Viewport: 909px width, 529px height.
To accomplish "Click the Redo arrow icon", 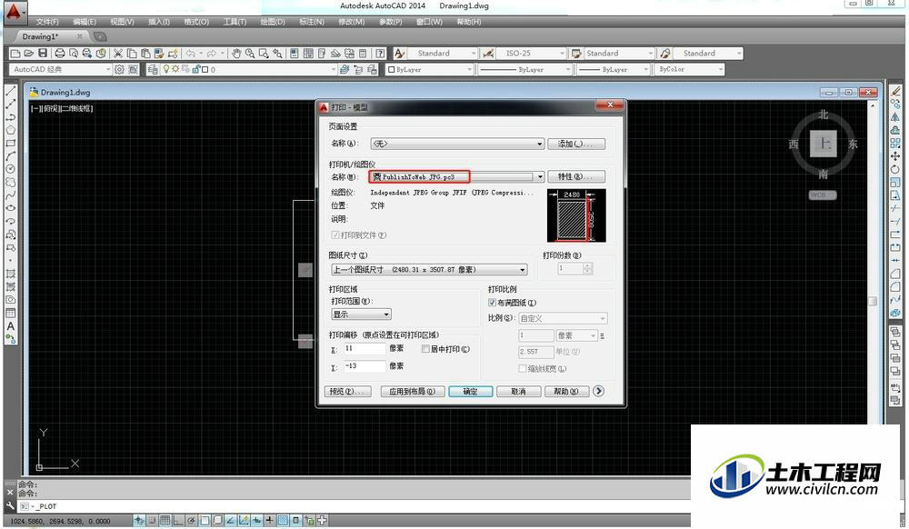I will [x=212, y=54].
